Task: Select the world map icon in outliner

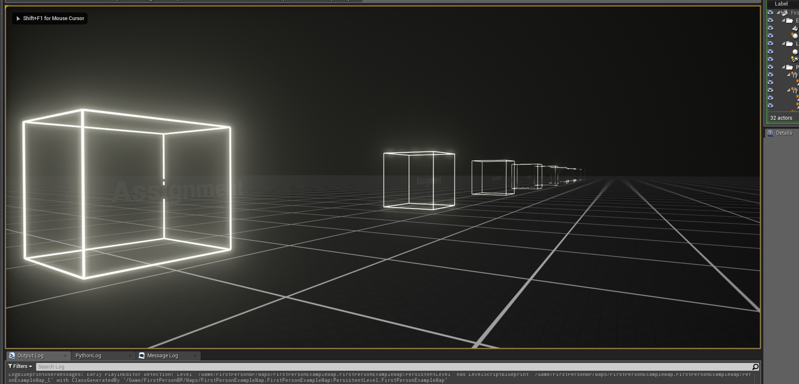Action: (784, 13)
